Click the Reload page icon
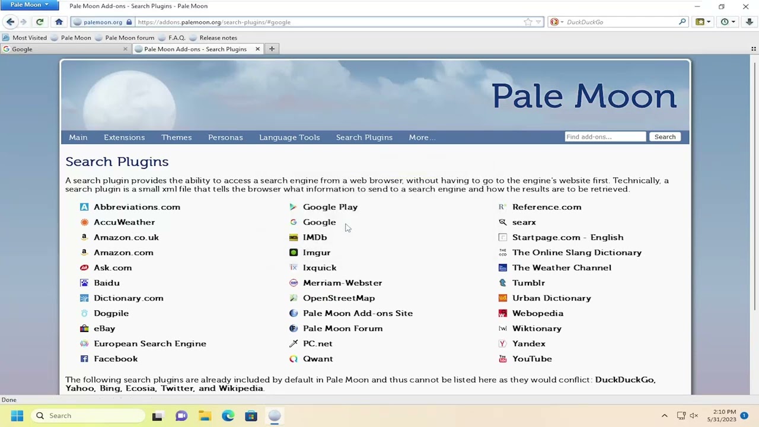 tap(40, 22)
